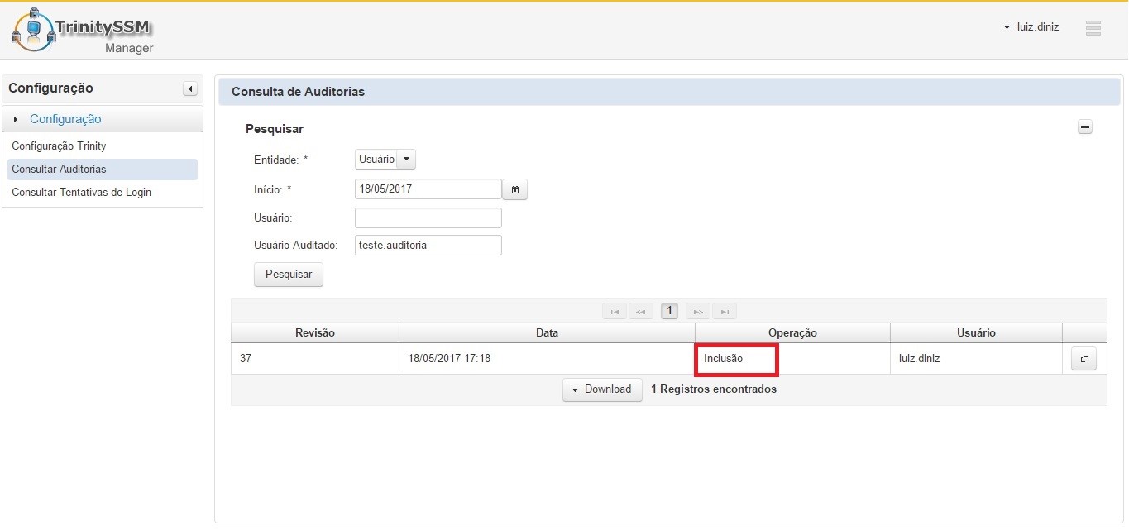Open audit details icon for revision 37

[1083, 359]
